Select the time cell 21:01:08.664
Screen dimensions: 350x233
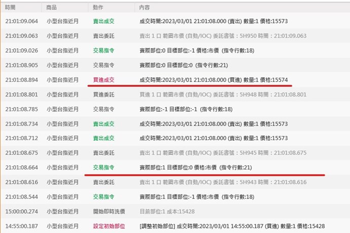(x=22, y=168)
